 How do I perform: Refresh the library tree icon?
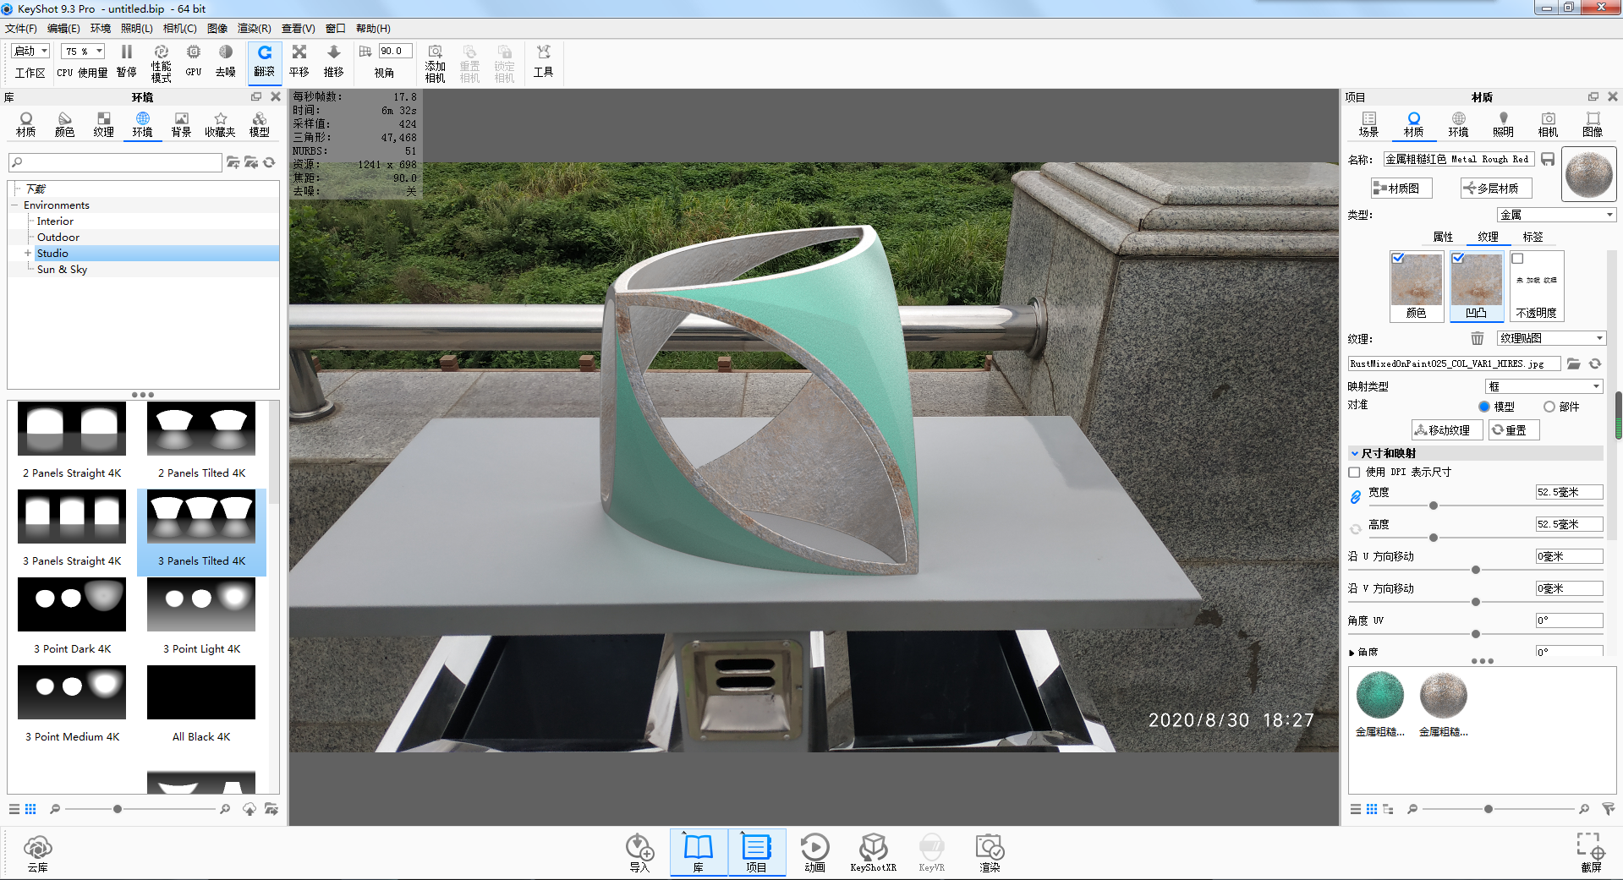tap(269, 162)
